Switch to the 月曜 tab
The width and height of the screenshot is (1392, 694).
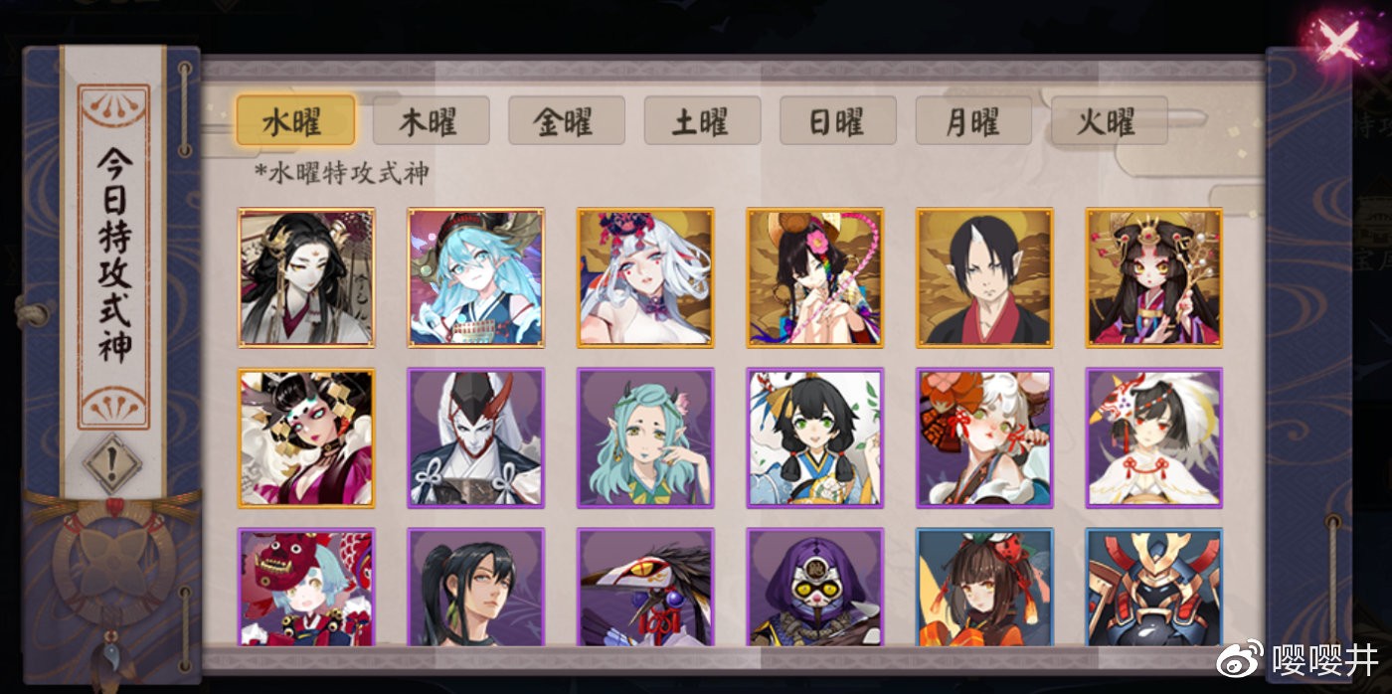tap(973, 120)
